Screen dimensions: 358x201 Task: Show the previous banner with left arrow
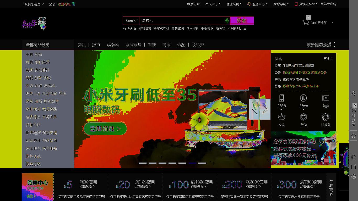(254, 109)
